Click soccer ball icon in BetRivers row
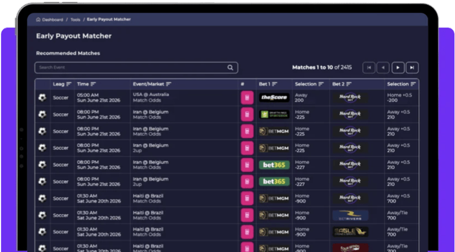This screenshot has width=455, height=252. point(42,215)
